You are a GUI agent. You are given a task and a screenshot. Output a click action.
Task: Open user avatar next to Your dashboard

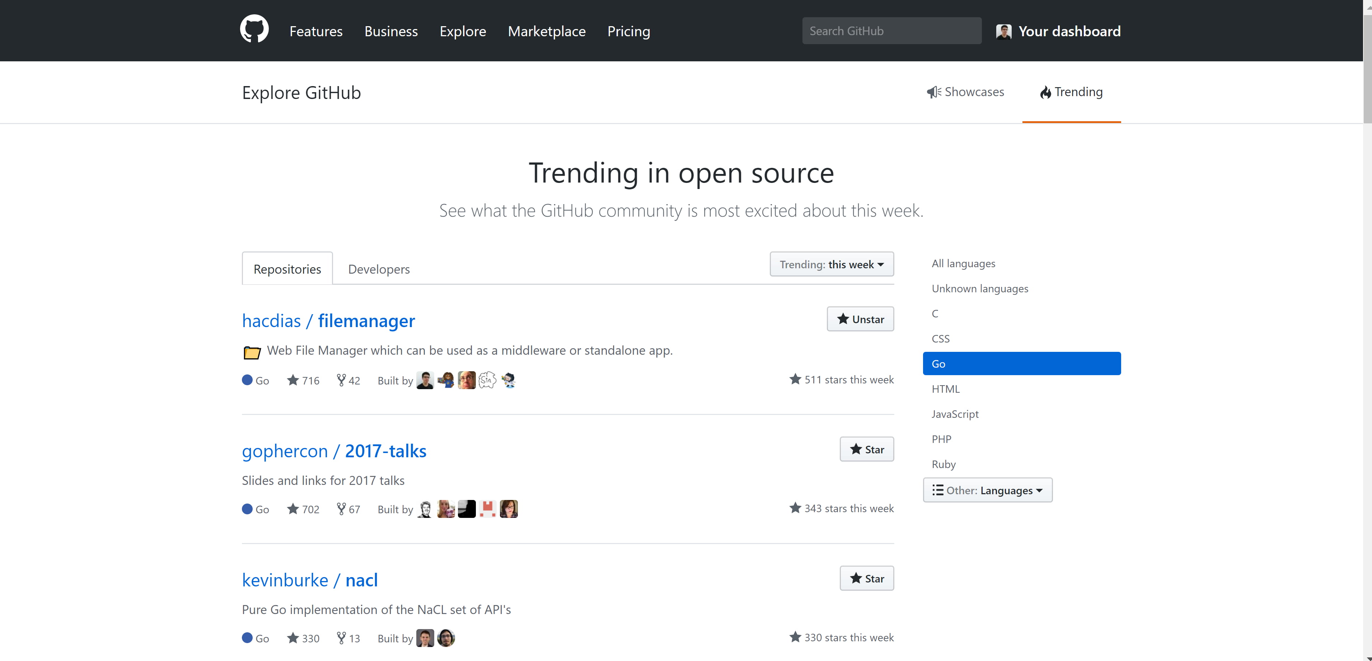(1003, 32)
